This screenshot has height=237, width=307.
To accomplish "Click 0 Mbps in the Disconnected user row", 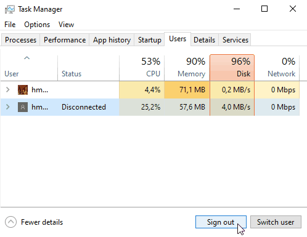I will (x=277, y=107).
